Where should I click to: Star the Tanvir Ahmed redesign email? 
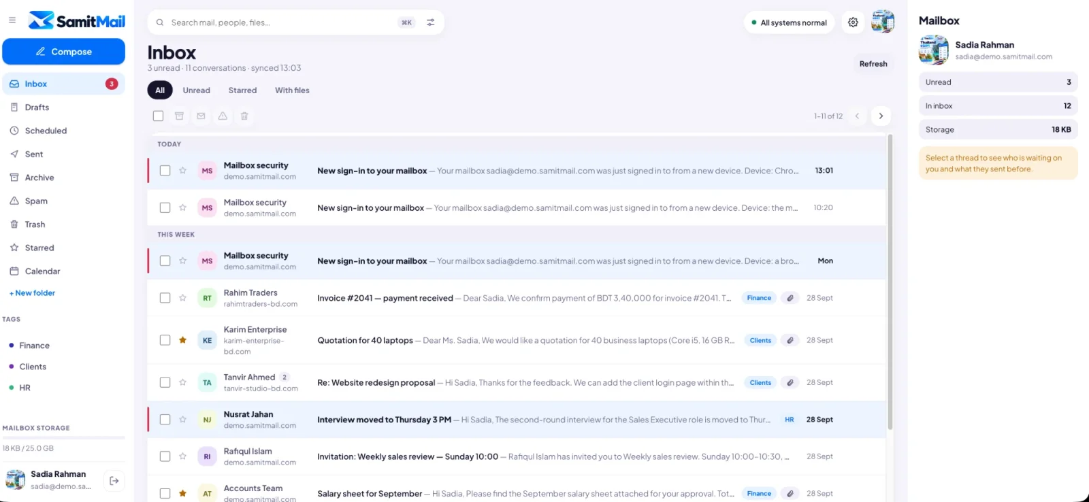(182, 382)
